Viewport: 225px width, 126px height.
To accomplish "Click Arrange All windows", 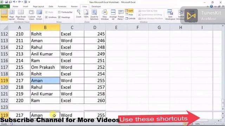I will 113,15.
